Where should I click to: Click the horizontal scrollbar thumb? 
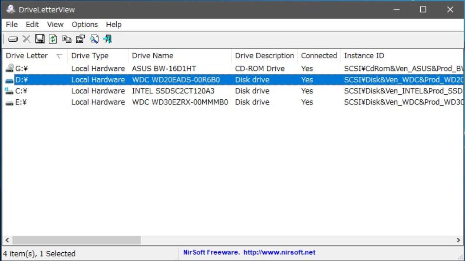(76, 240)
